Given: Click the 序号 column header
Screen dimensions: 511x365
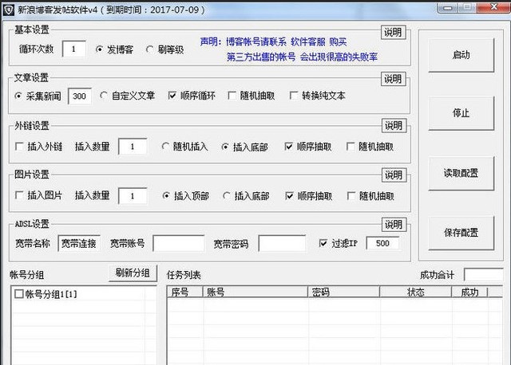Looking at the screenshot, I should 184,292.
